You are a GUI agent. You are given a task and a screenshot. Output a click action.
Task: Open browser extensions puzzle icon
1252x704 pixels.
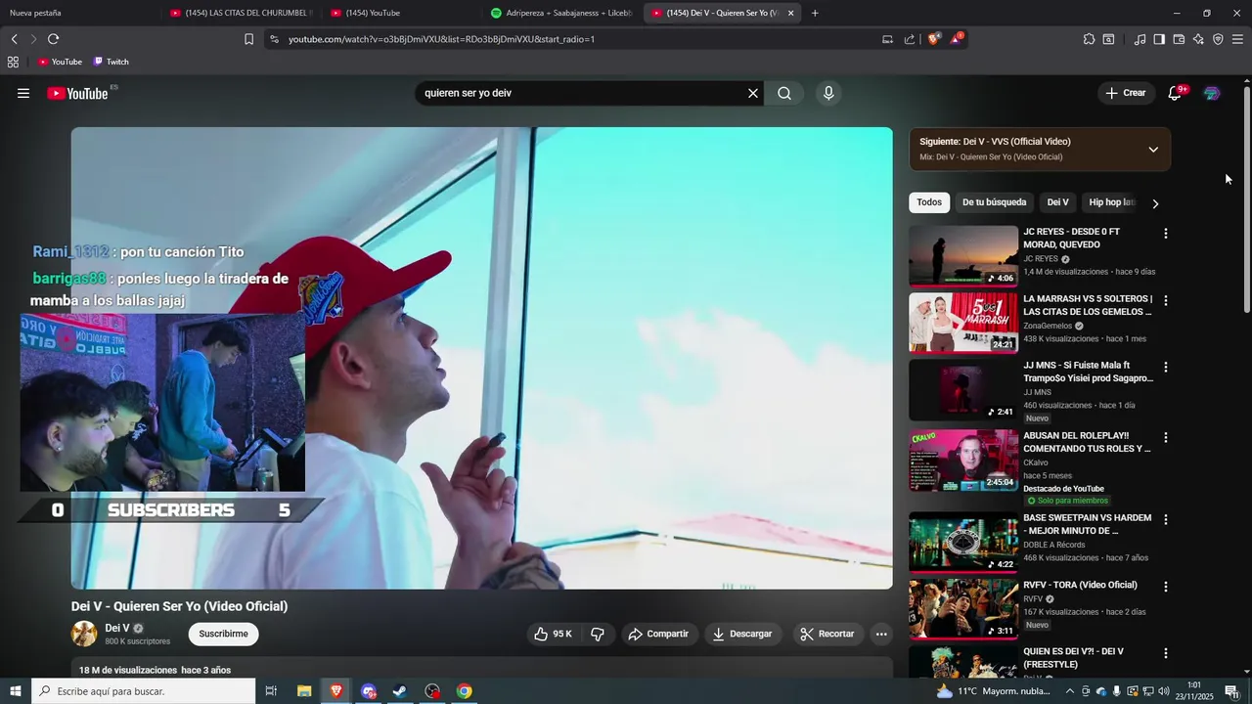coord(1089,39)
